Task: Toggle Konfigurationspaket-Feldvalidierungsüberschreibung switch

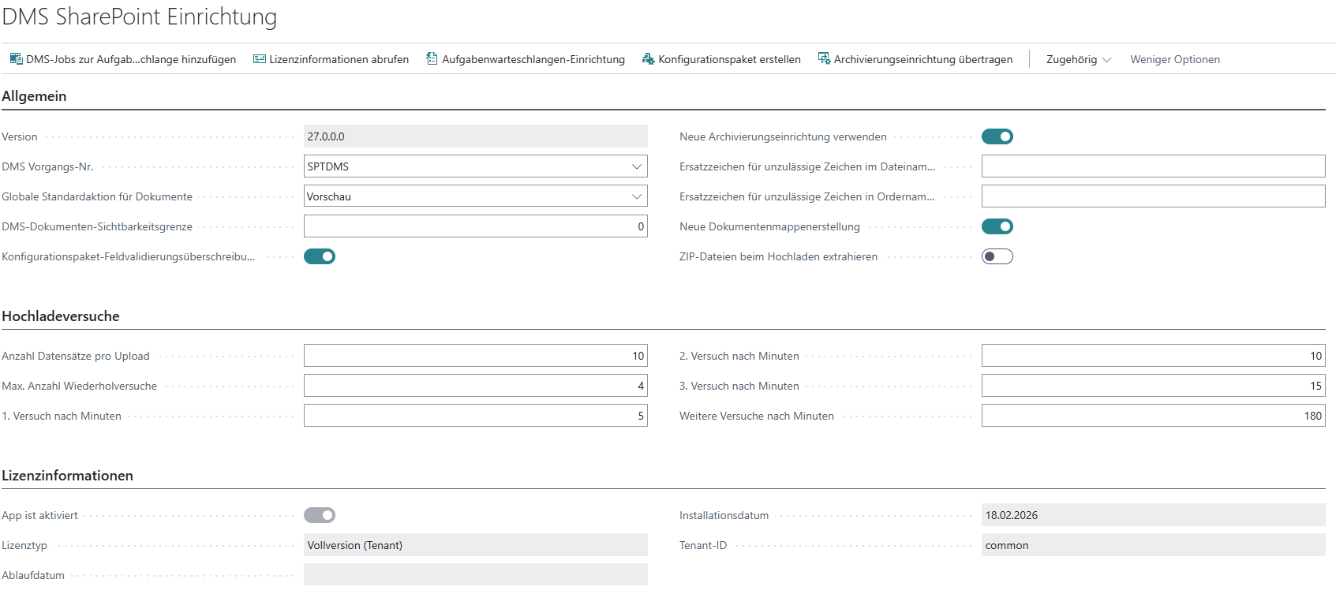Action: 320,256
